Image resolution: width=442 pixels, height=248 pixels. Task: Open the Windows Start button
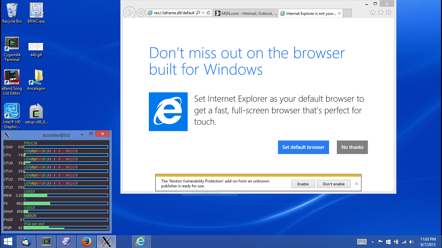pyautogui.click(x=8, y=242)
